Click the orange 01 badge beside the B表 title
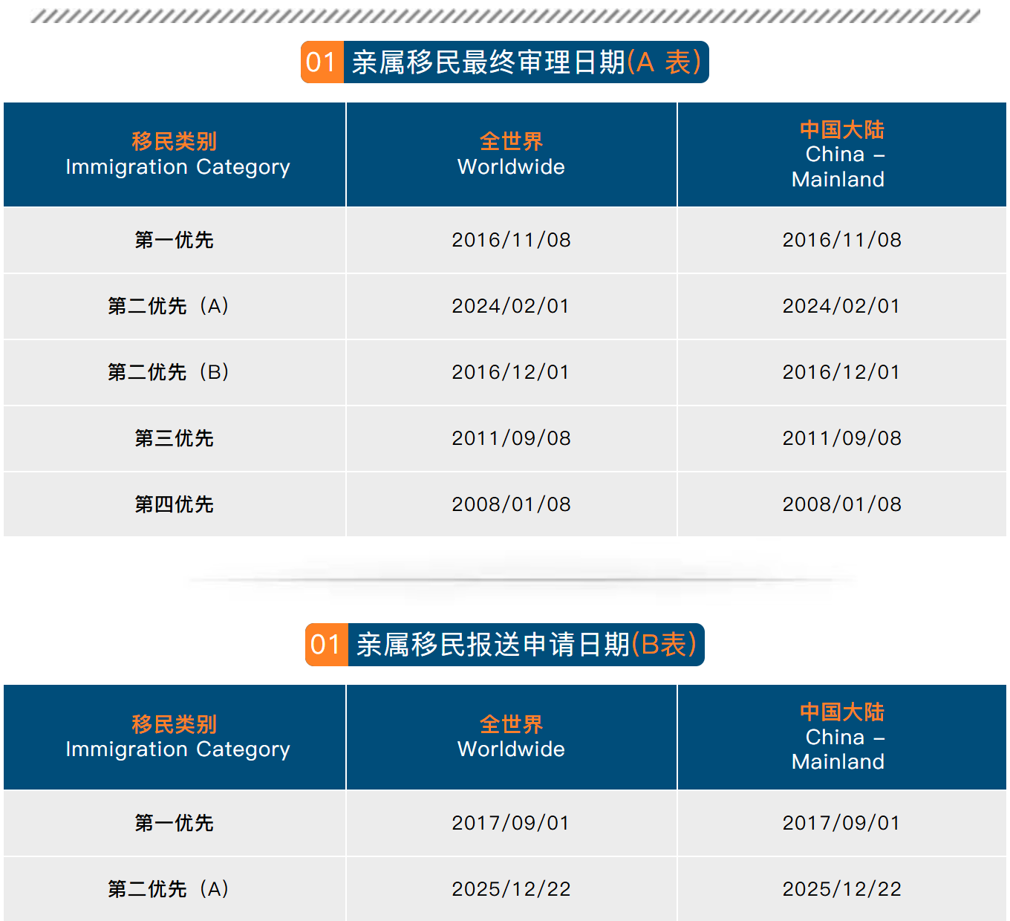 point(326,645)
